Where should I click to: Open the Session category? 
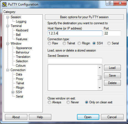pyautogui.click(x=16, y=17)
